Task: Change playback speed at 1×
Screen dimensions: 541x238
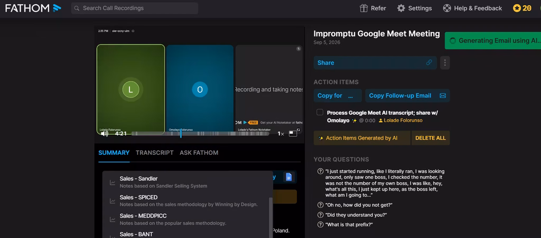Action: (281, 134)
